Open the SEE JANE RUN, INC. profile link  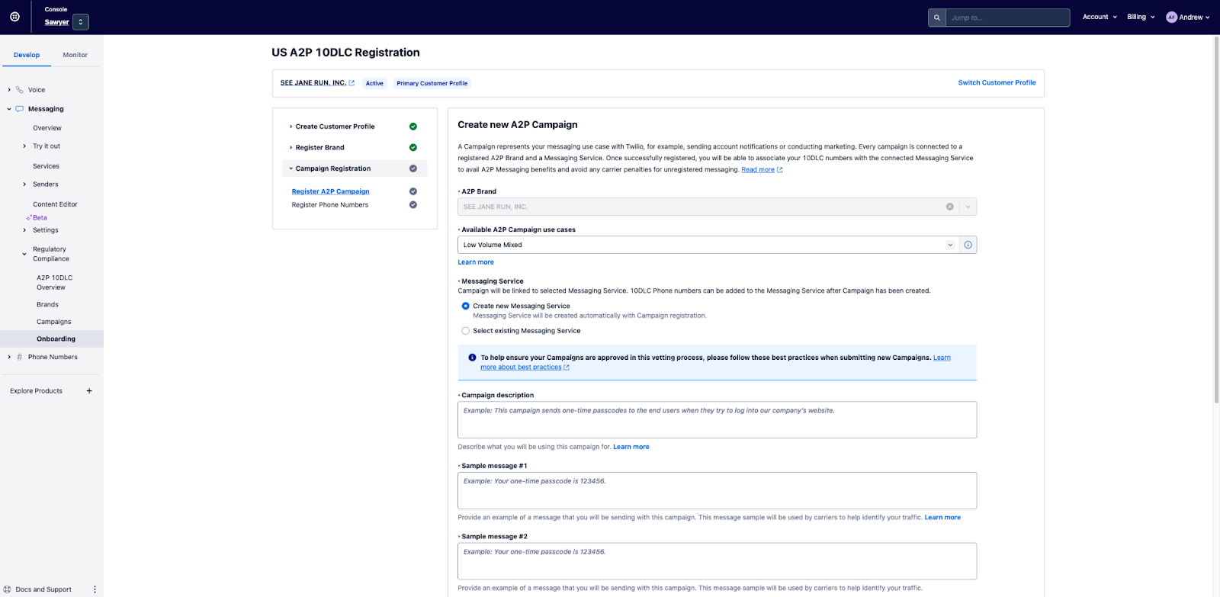(313, 83)
